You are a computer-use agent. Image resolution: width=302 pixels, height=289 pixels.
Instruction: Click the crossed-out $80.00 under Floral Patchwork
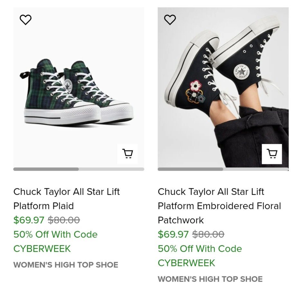(x=208, y=234)
